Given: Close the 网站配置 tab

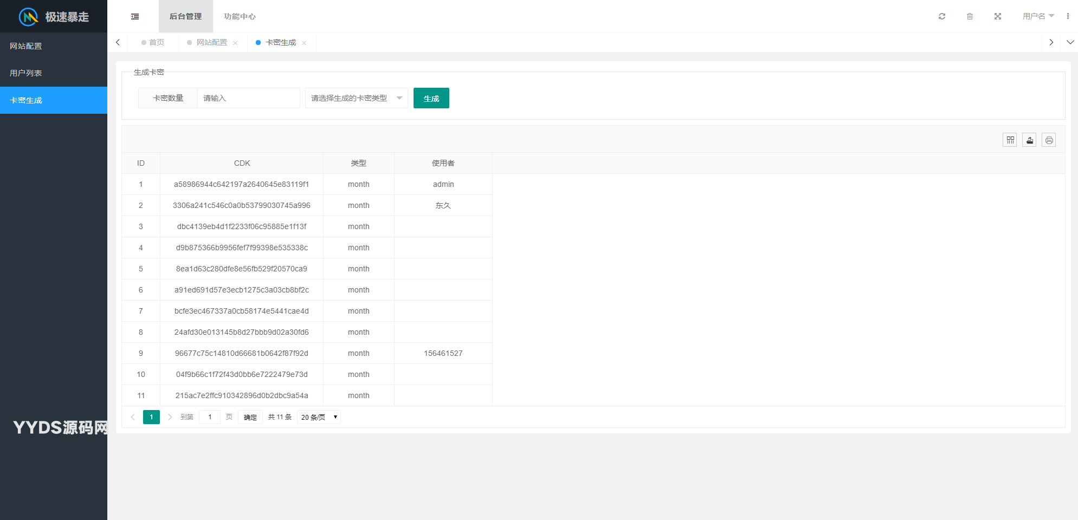Looking at the screenshot, I should 235,43.
